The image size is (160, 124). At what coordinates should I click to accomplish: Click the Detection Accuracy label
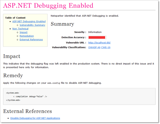click(x=74, y=37)
